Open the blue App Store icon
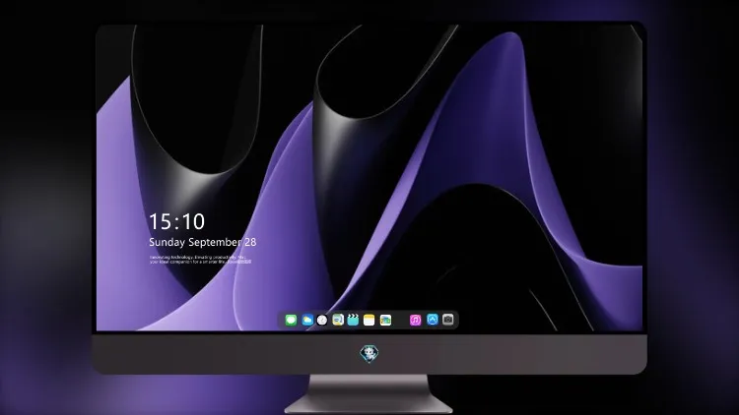 tap(433, 320)
